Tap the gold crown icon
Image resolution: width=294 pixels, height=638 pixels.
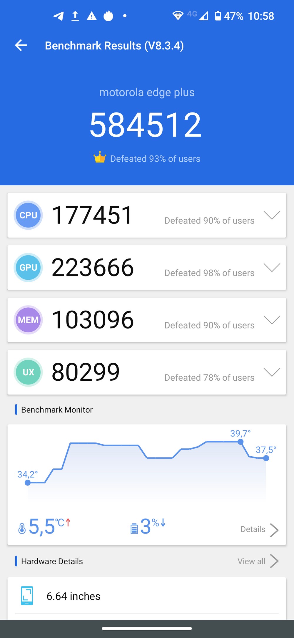(100, 157)
